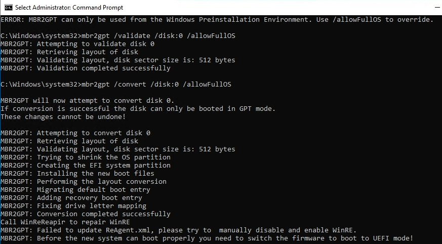Click the 'Installing the new boot files' line
Image resolution: width=442 pixels, height=244 pixels.
pos(77,174)
